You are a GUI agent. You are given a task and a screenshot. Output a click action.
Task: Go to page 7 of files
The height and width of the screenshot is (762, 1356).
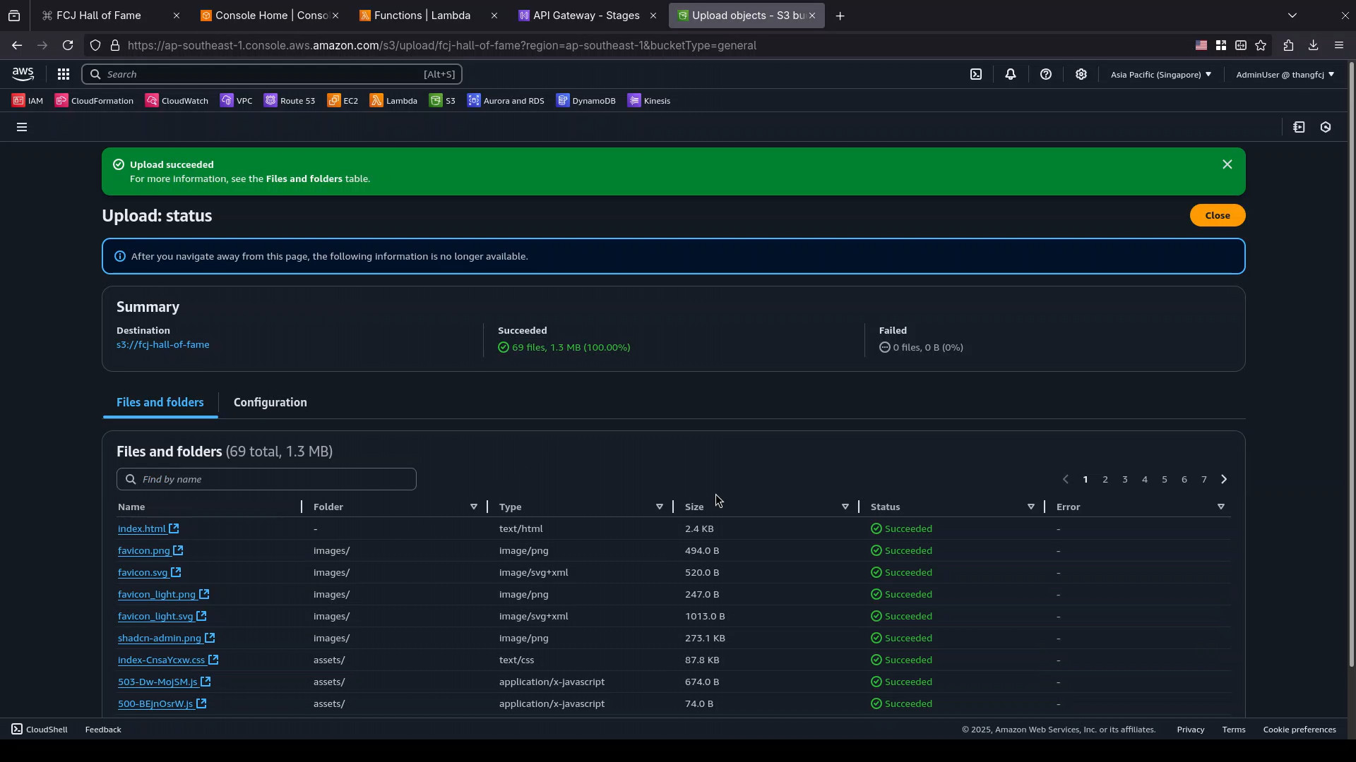pyautogui.click(x=1204, y=479)
